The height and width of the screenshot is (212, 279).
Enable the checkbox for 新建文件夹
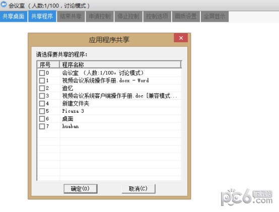click(x=42, y=104)
